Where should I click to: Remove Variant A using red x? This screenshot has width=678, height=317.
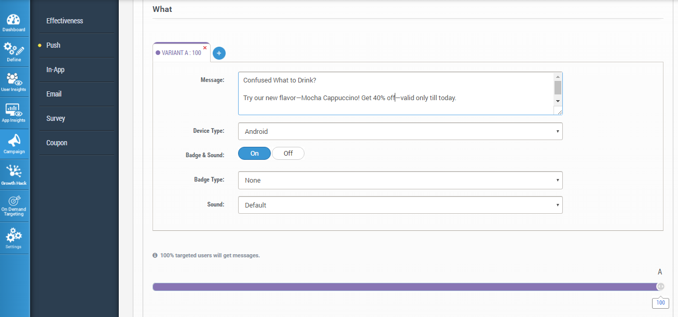click(205, 48)
